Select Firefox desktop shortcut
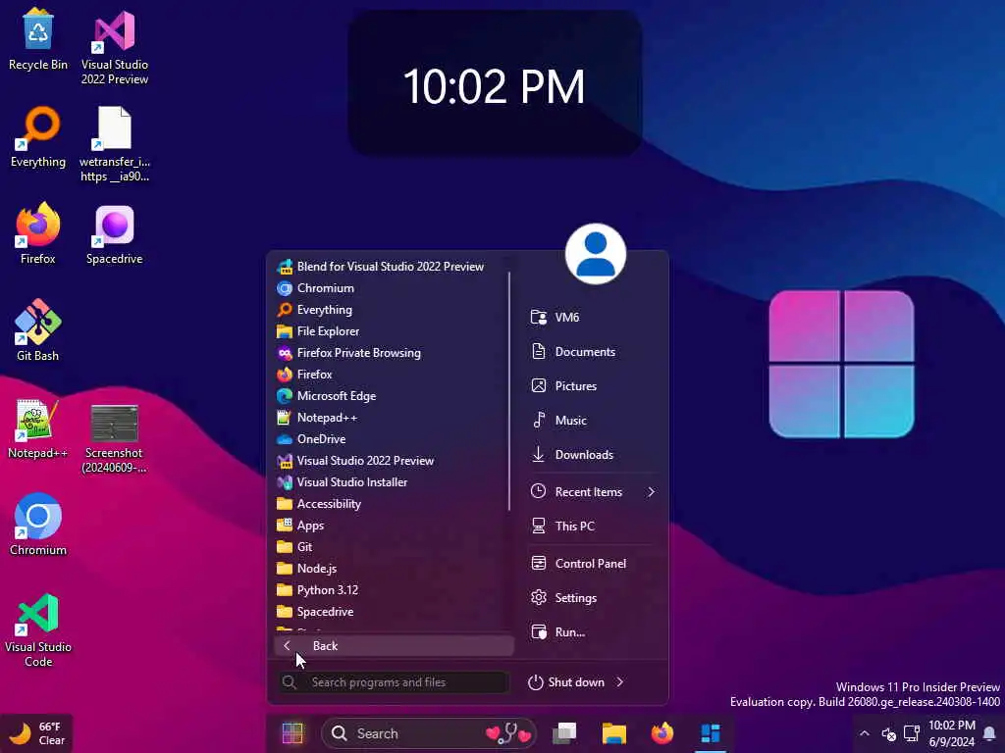1005x753 pixels. tap(38, 233)
